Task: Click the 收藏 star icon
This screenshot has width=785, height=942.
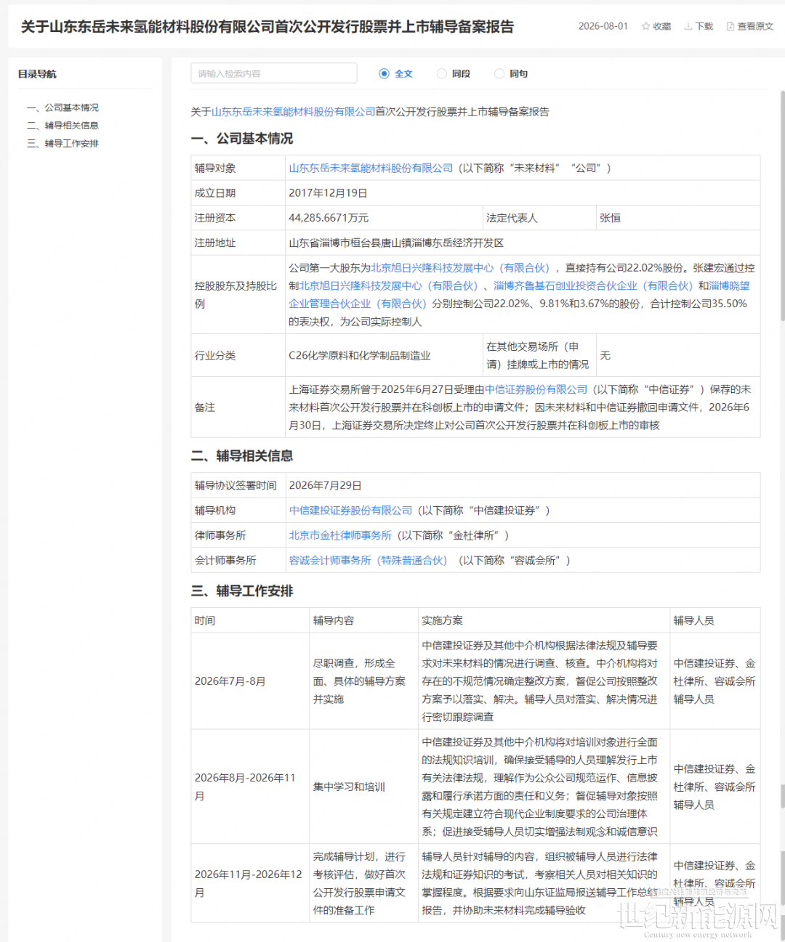Action: point(645,26)
